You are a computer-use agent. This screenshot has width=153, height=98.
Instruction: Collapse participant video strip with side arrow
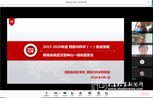click(x=130, y=51)
